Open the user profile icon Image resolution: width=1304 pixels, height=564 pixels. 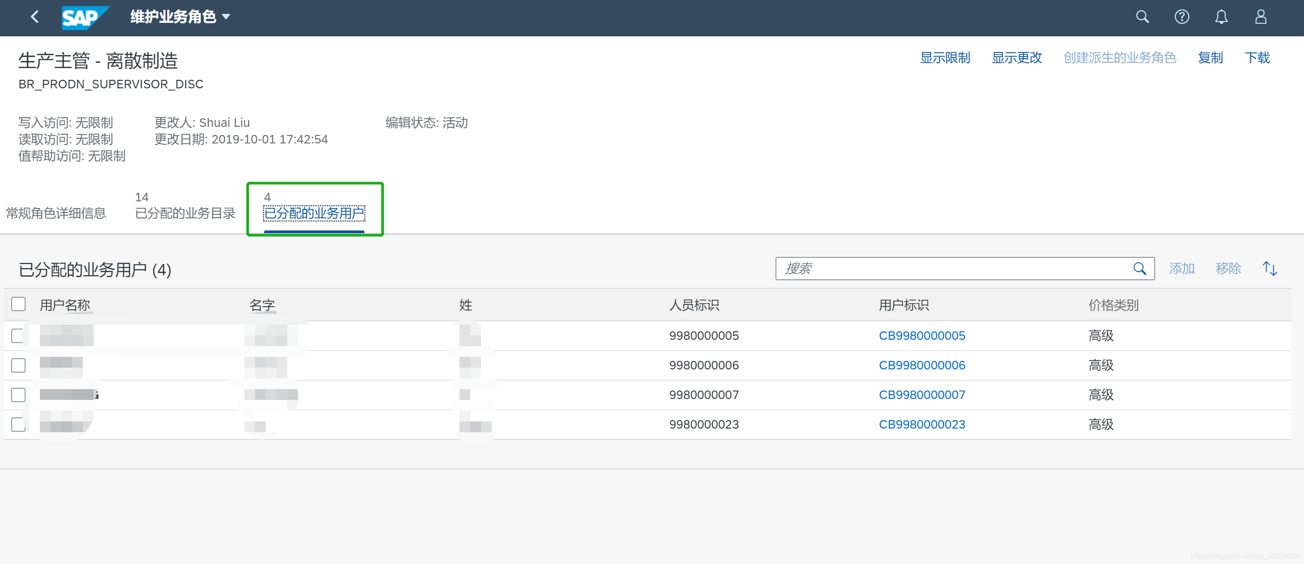click(x=1261, y=17)
